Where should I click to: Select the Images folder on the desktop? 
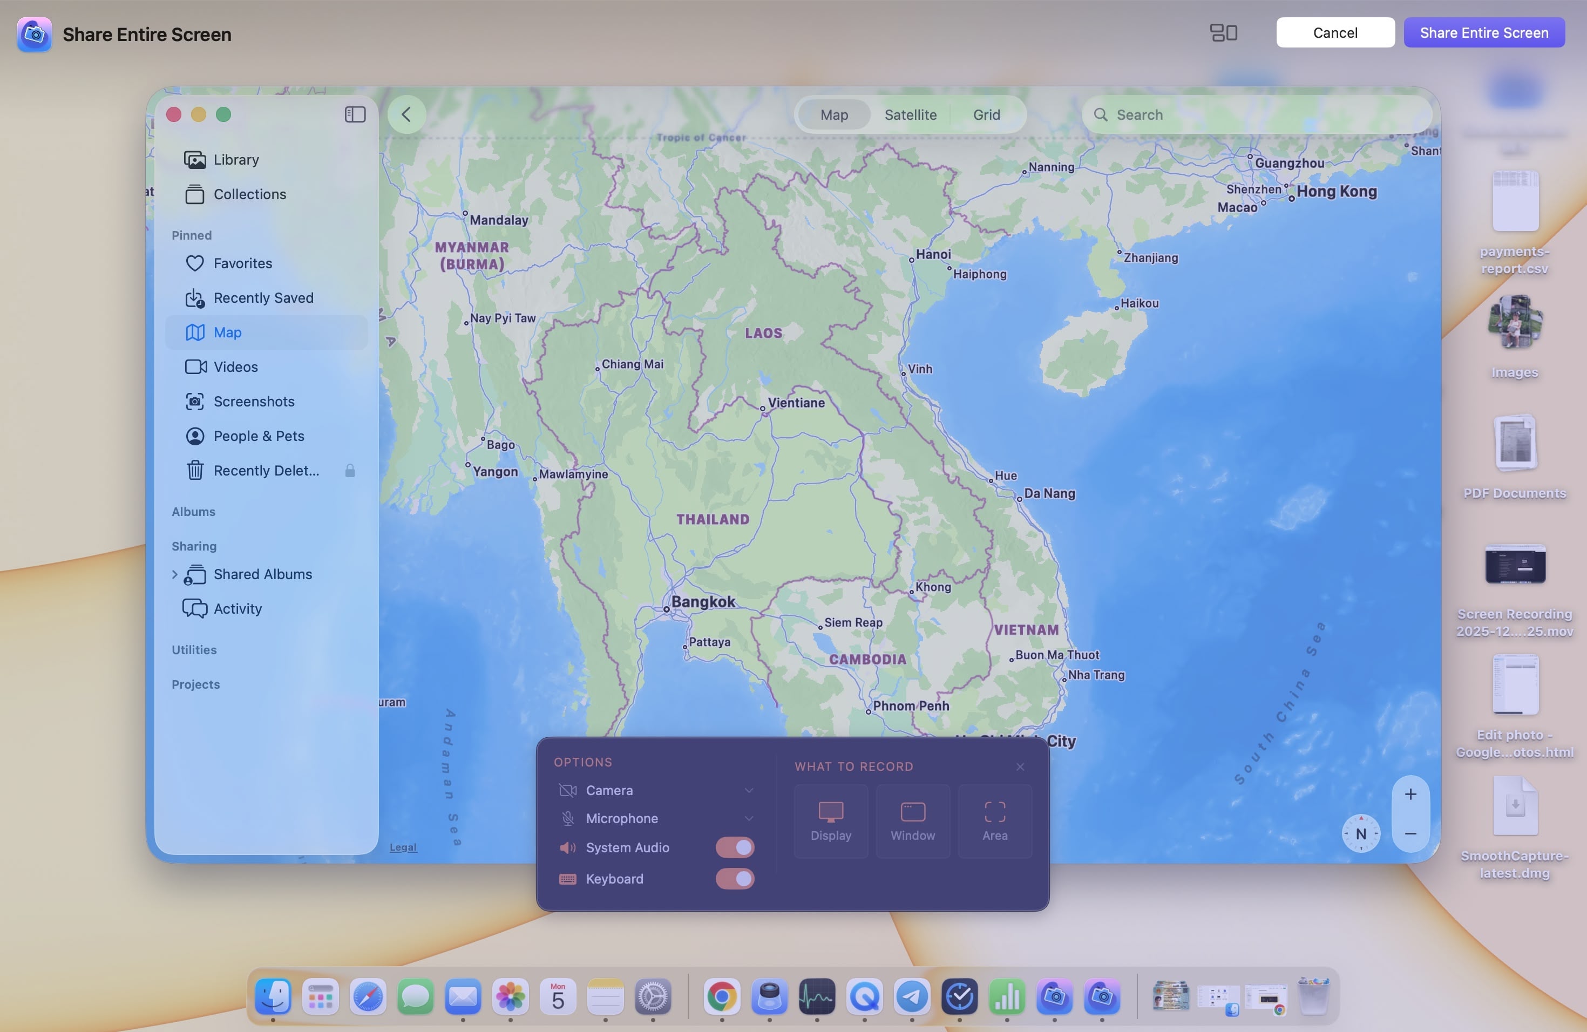tap(1514, 337)
